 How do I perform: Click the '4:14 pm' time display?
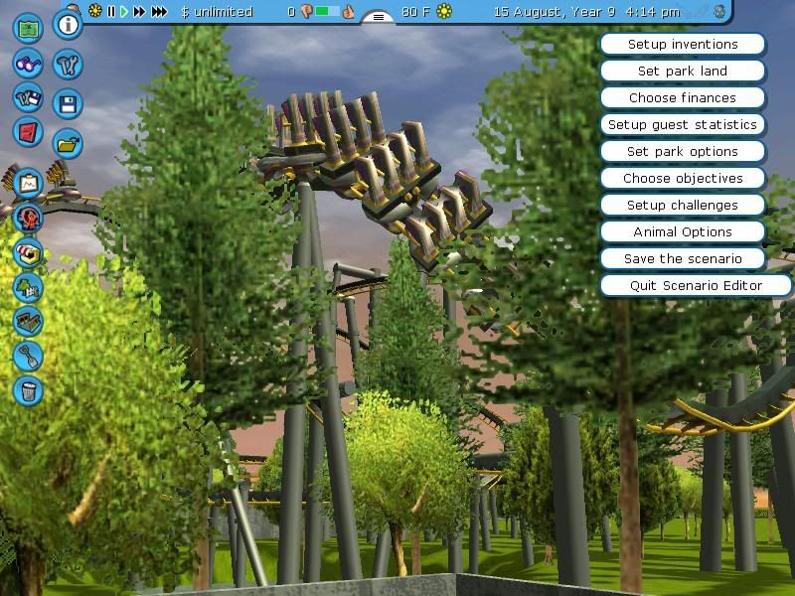tap(653, 11)
